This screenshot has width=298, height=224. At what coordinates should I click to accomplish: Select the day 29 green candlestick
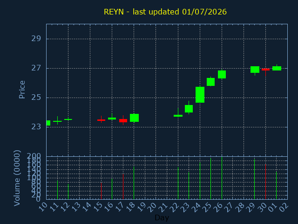(x=255, y=70)
